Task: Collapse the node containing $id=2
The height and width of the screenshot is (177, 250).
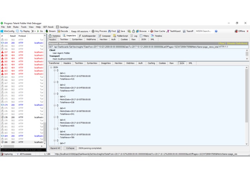Action: [55, 82]
